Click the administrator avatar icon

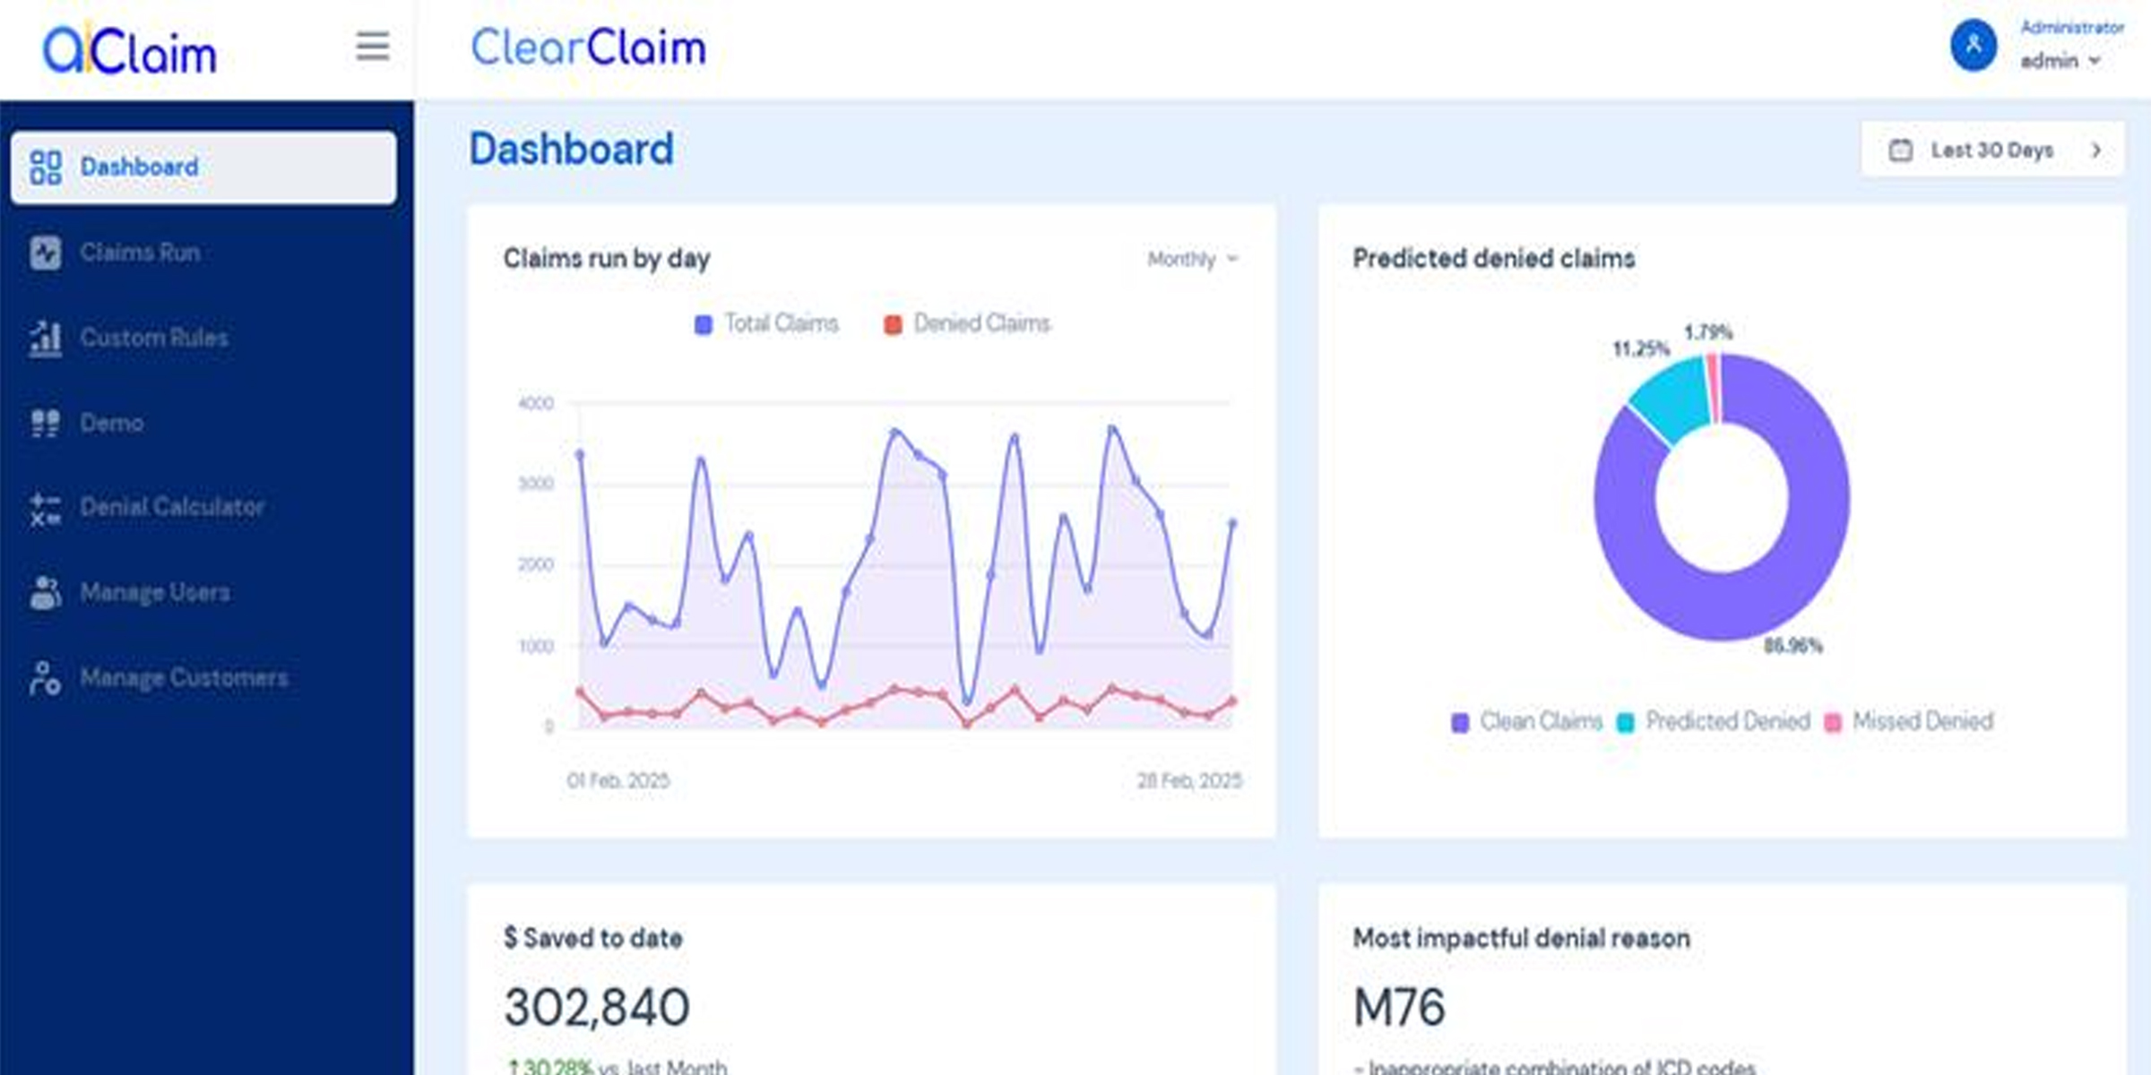(1973, 45)
